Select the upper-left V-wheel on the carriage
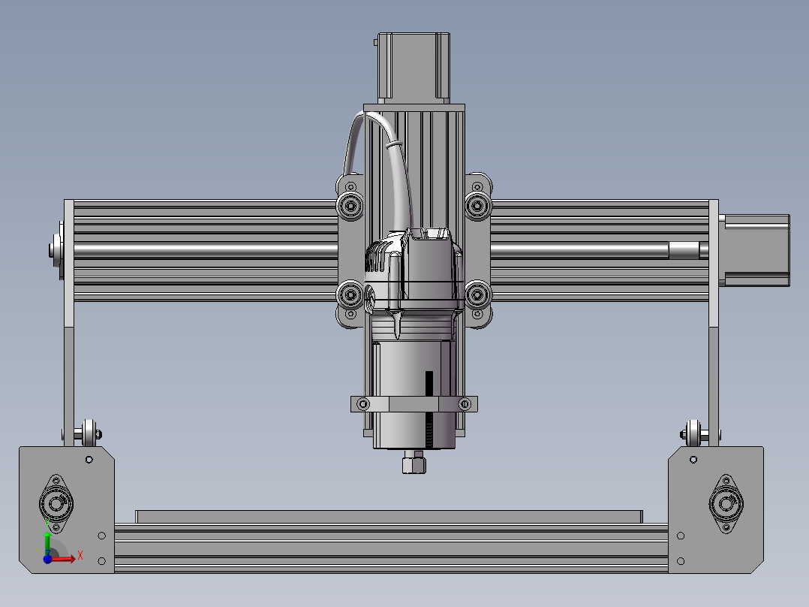The image size is (809, 607). pyautogui.click(x=350, y=206)
